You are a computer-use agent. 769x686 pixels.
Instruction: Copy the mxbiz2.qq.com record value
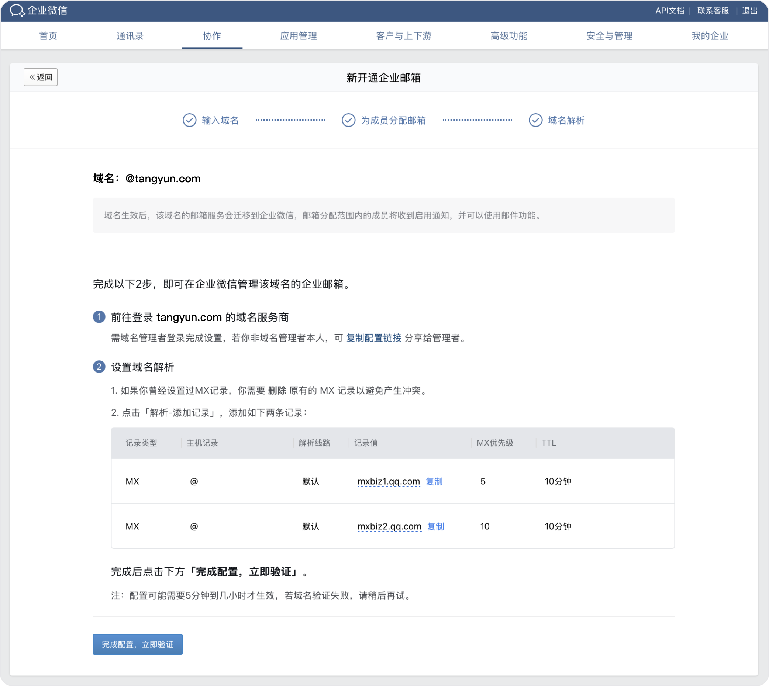tap(435, 526)
